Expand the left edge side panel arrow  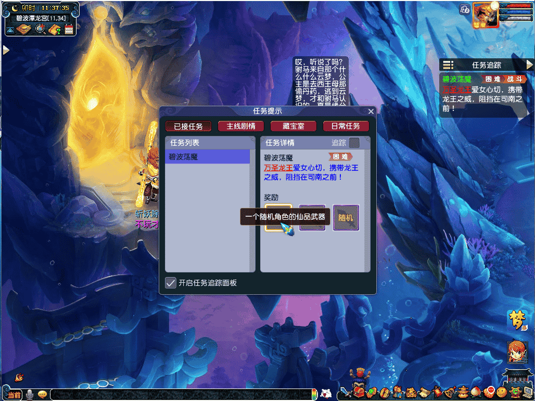pos(6,50)
